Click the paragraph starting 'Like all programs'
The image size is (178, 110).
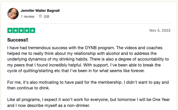pyautogui.click(x=88, y=103)
